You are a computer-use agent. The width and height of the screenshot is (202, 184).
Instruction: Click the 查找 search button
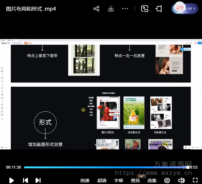tap(135, 180)
